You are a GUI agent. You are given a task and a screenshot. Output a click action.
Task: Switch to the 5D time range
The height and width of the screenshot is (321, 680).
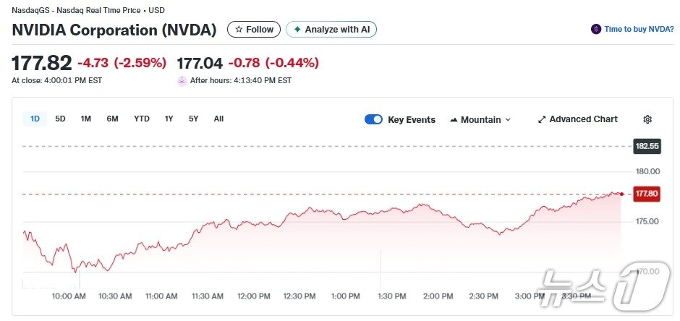click(x=60, y=119)
